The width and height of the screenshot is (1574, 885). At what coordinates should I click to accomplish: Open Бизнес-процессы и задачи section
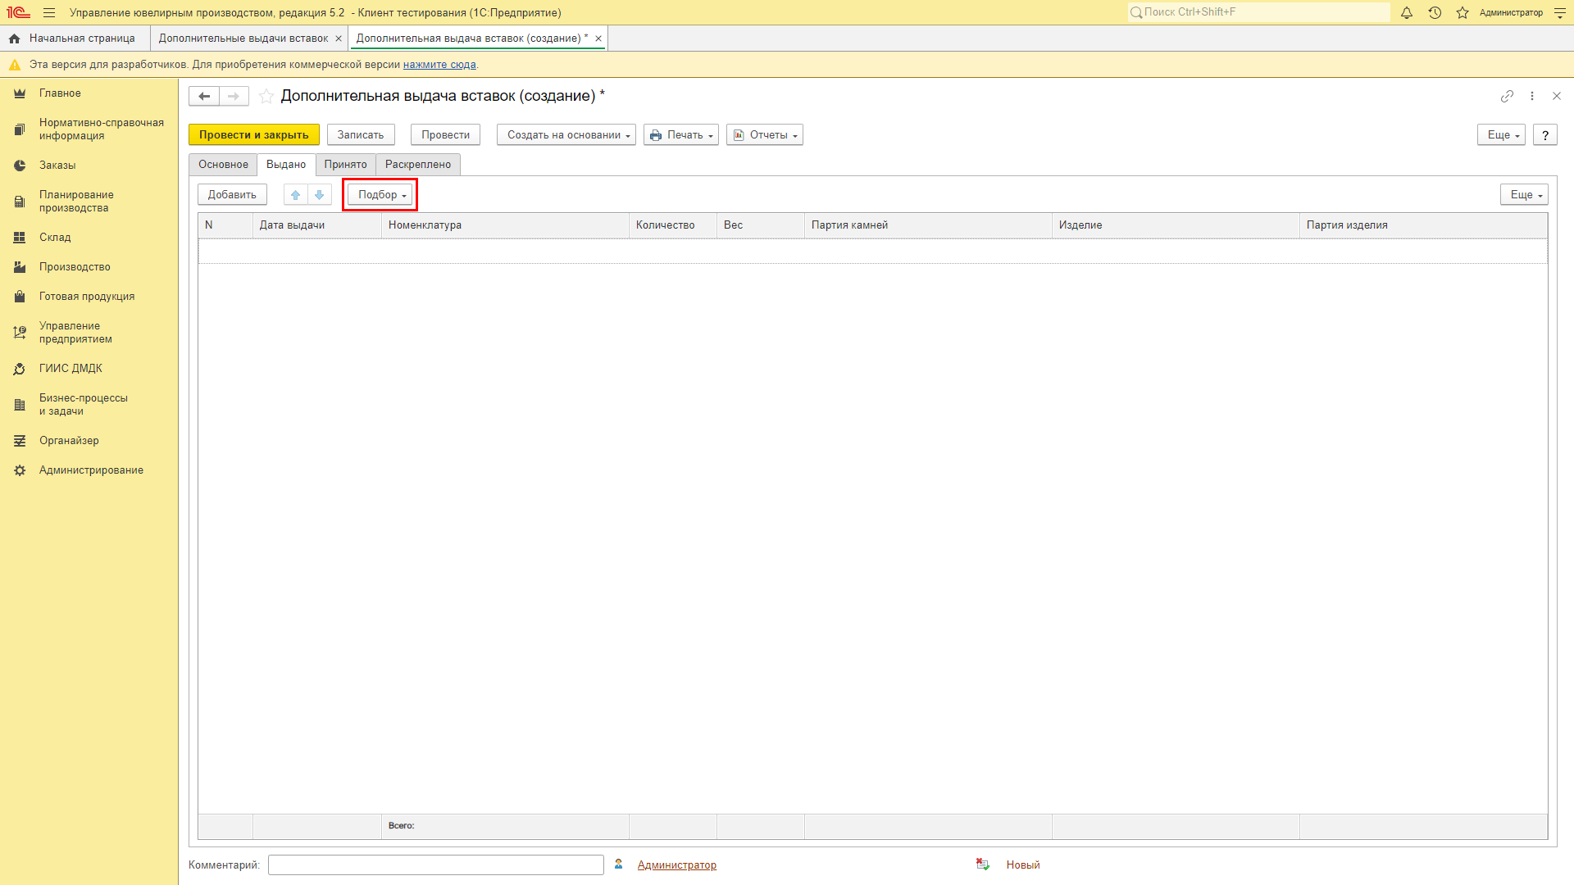tap(89, 405)
